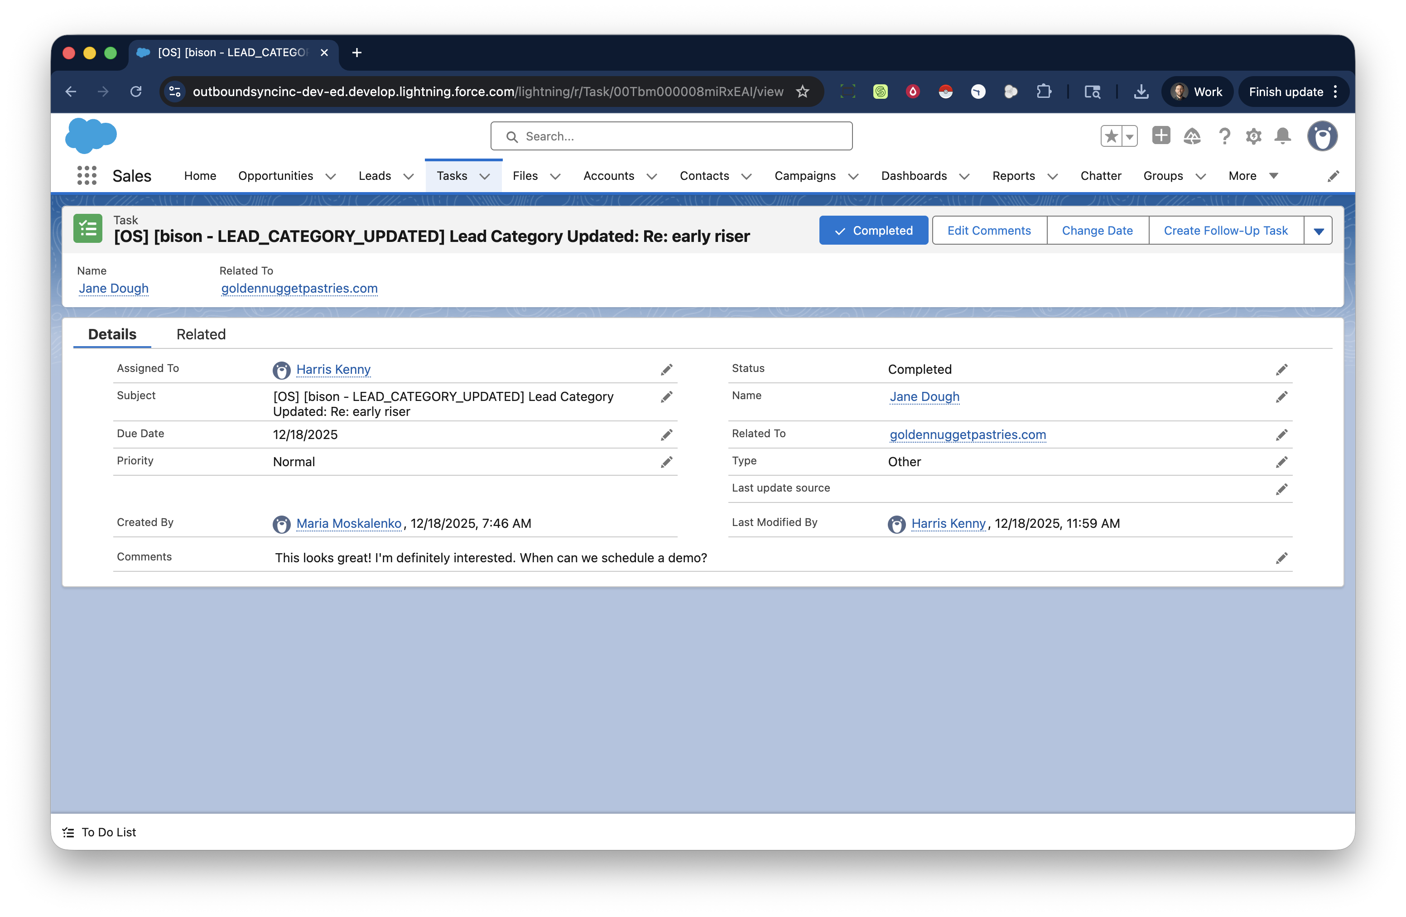
Task: Edit the Due Date with its pencil icon
Action: pyautogui.click(x=667, y=434)
